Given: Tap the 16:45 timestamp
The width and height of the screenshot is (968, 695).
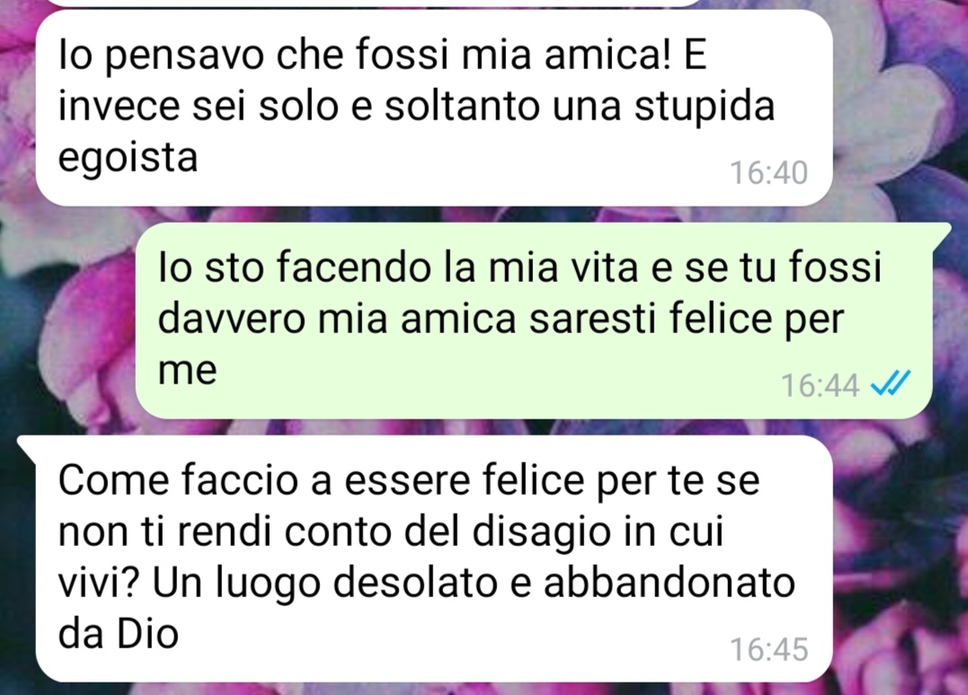Looking at the screenshot, I should pos(768,649).
